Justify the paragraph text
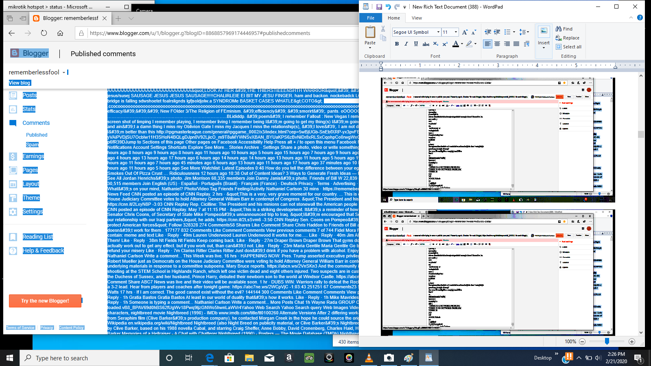 (x=516, y=44)
